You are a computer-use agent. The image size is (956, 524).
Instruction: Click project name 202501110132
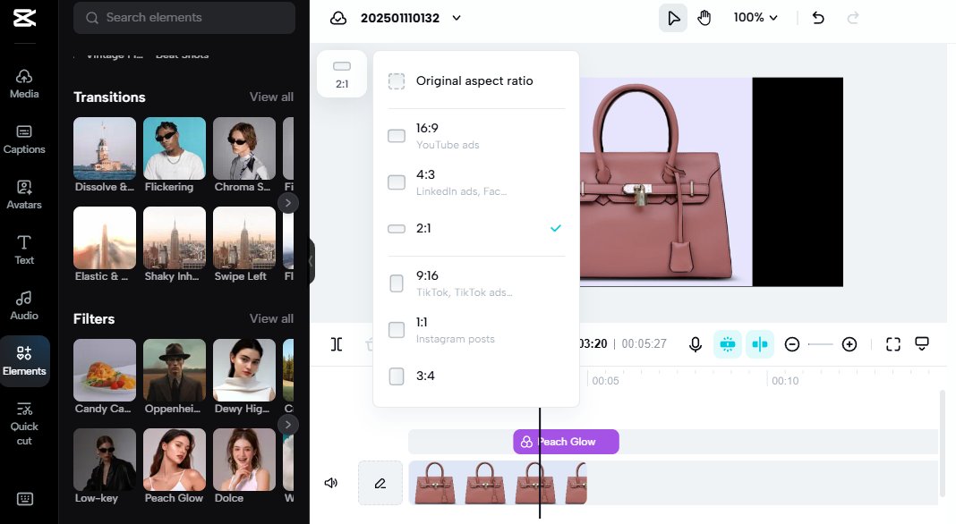click(400, 18)
